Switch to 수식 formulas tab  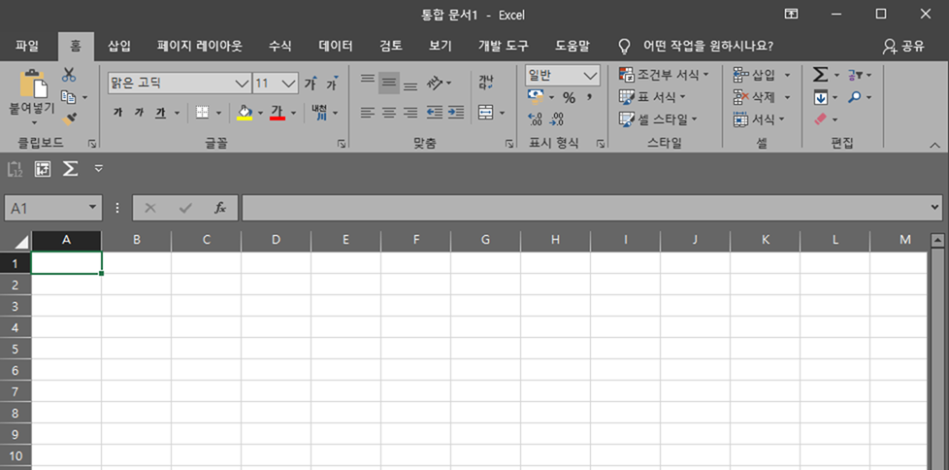(x=280, y=46)
